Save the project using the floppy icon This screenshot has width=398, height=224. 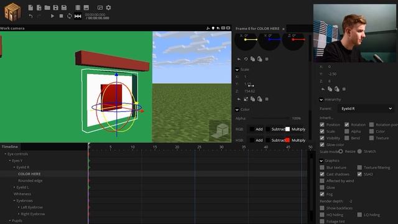55,7
